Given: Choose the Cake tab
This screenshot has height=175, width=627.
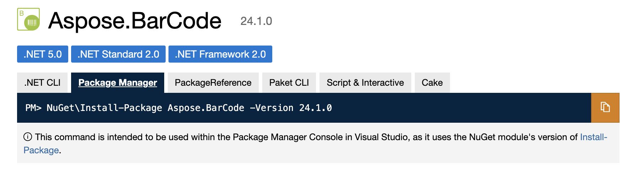Looking at the screenshot, I should pyautogui.click(x=432, y=83).
